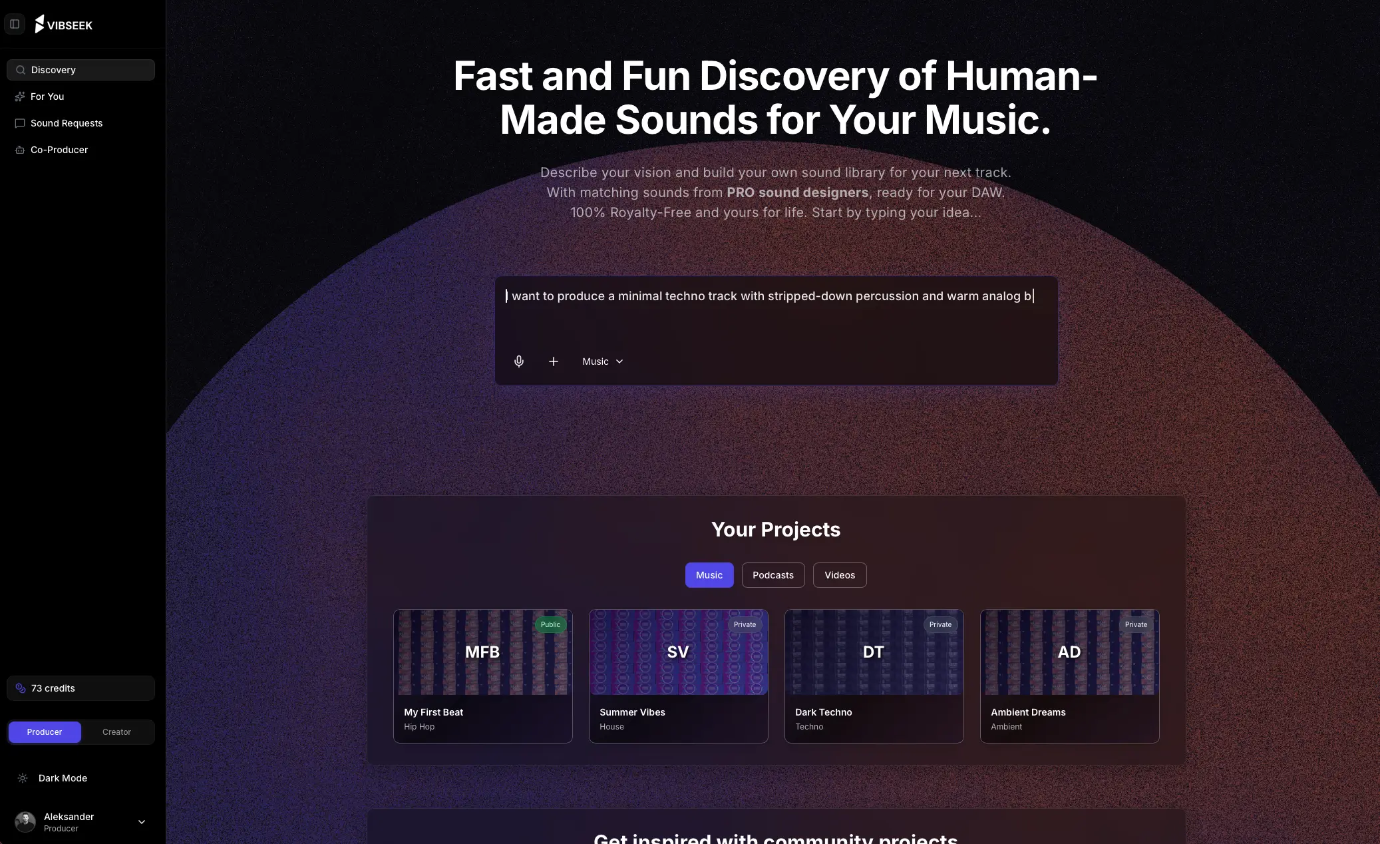Toggle the sidebar collapse icon

click(x=15, y=24)
